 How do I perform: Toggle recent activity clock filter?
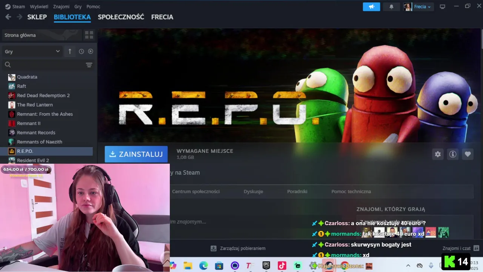(82, 51)
